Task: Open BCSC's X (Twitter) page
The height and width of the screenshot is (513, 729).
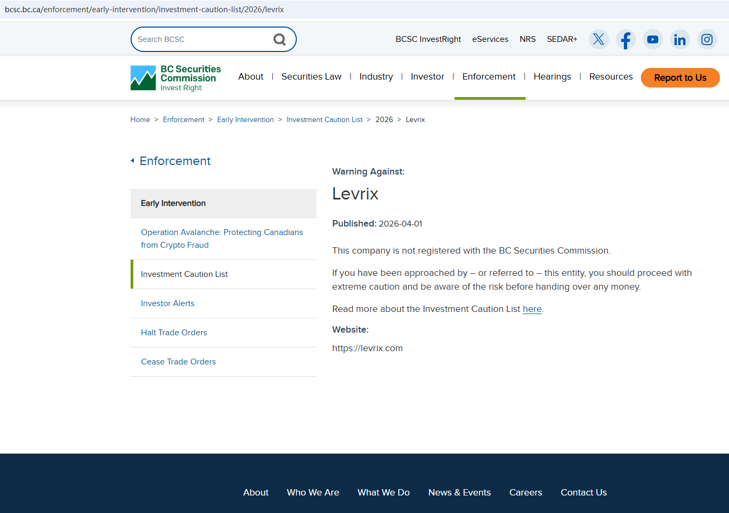Action: click(598, 39)
